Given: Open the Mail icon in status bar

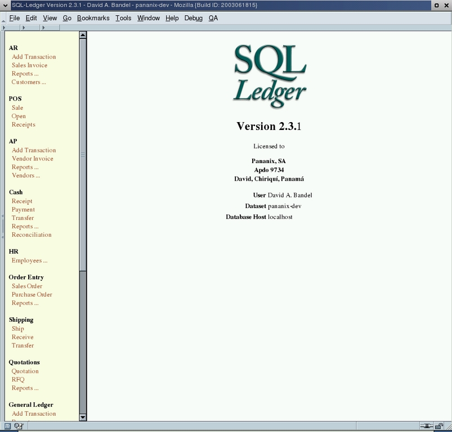Looking at the screenshot, I should pyautogui.click(x=18, y=426).
